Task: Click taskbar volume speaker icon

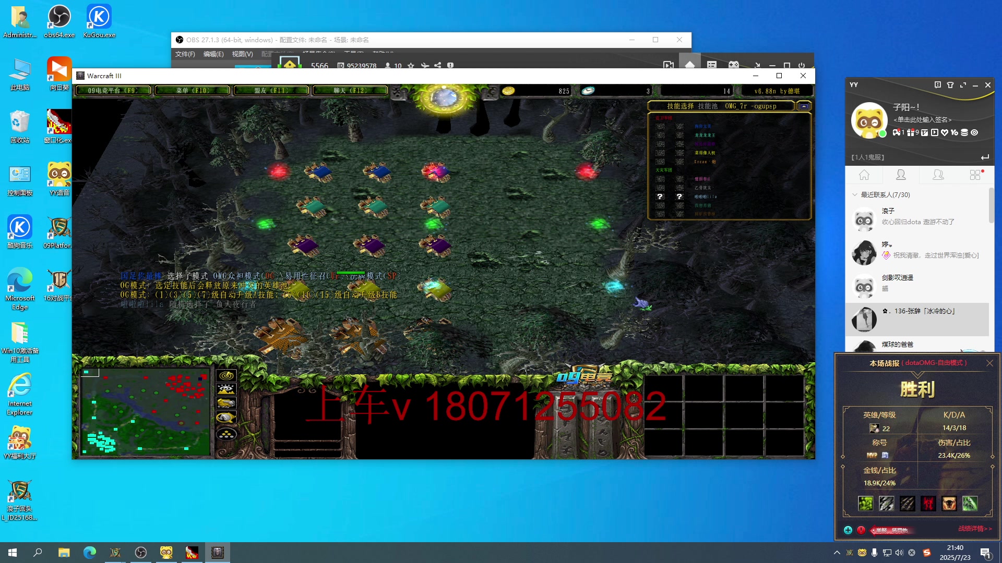Action: (899, 553)
